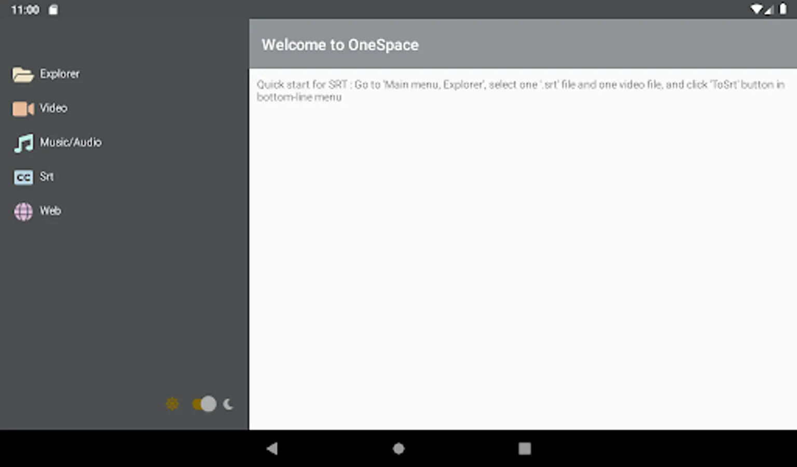Screen dimensions: 797x467
Task: Click the Video camera icon
Action: pos(23,108)
